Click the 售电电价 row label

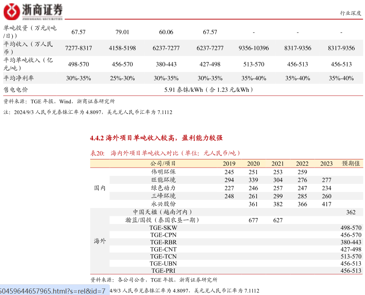16,90
